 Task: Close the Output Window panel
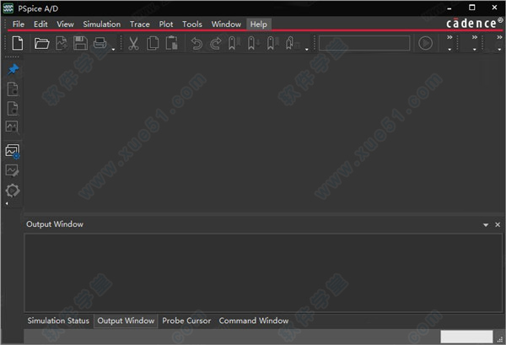tap(496, 225)
